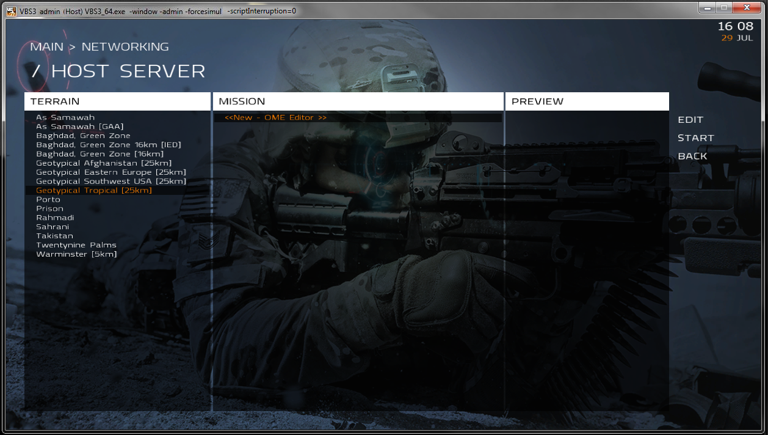This screenshot has width=768, height=435.
Task: Click the PREVIEW column header
Action: pos(587,101)
